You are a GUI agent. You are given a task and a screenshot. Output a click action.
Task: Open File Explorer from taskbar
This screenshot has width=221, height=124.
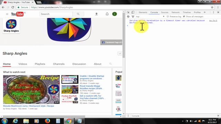[x=26, y=121]
